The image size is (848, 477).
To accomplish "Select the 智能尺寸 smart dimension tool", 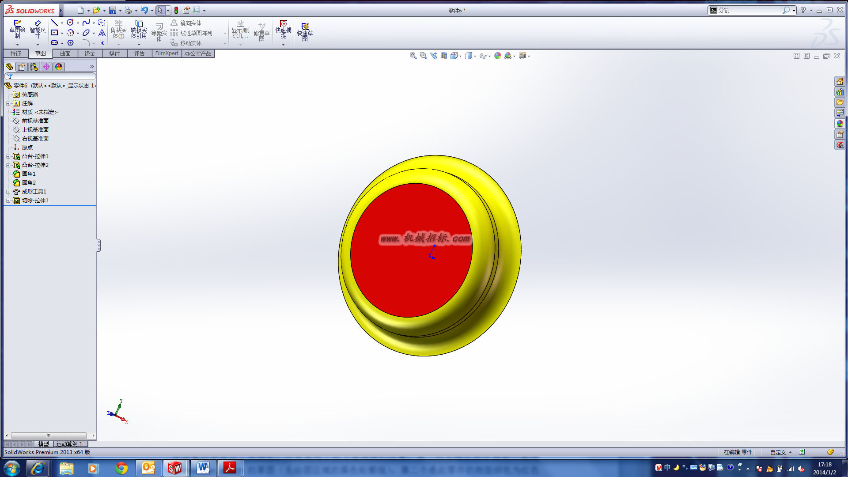I will coord(38,30).
